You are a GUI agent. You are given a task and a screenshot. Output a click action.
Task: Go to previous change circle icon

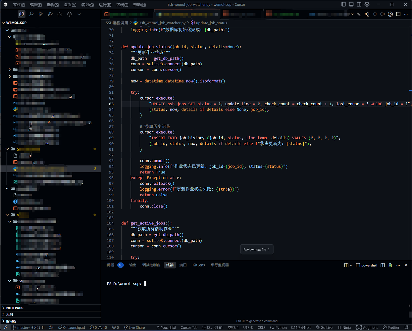pos(375,14)
